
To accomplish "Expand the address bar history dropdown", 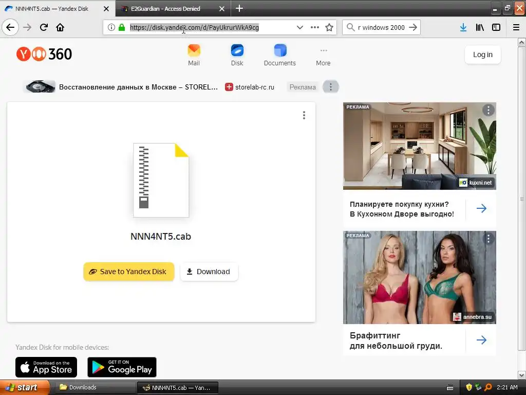I will point(299,27).
